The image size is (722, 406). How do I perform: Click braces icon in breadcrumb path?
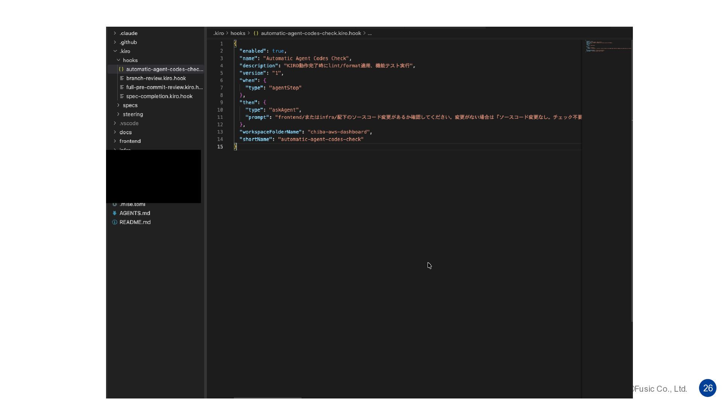click(x=256, y=33)
